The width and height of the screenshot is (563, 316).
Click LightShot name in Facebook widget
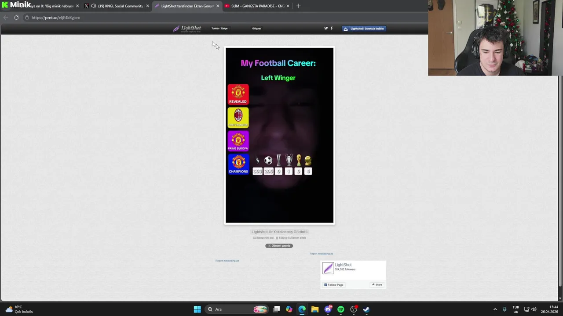(x=343, y=265)
